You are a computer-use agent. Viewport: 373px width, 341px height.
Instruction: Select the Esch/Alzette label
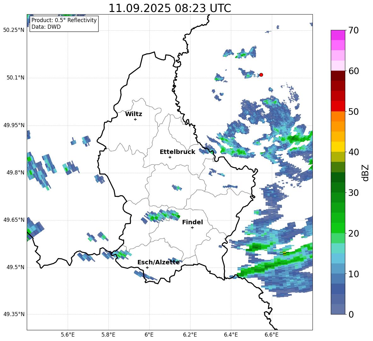(158, 262)
